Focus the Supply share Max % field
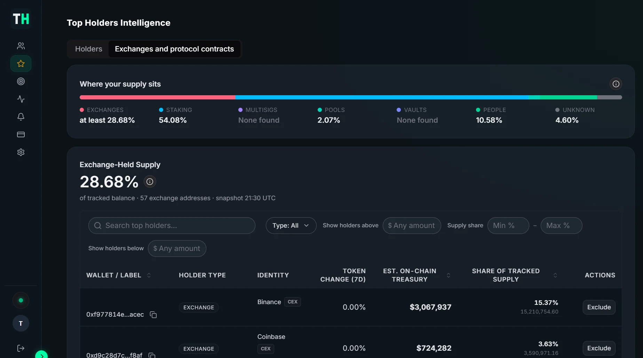Image resolution: width=643 pixels, height=358 pixels. (x=562, y=226)
